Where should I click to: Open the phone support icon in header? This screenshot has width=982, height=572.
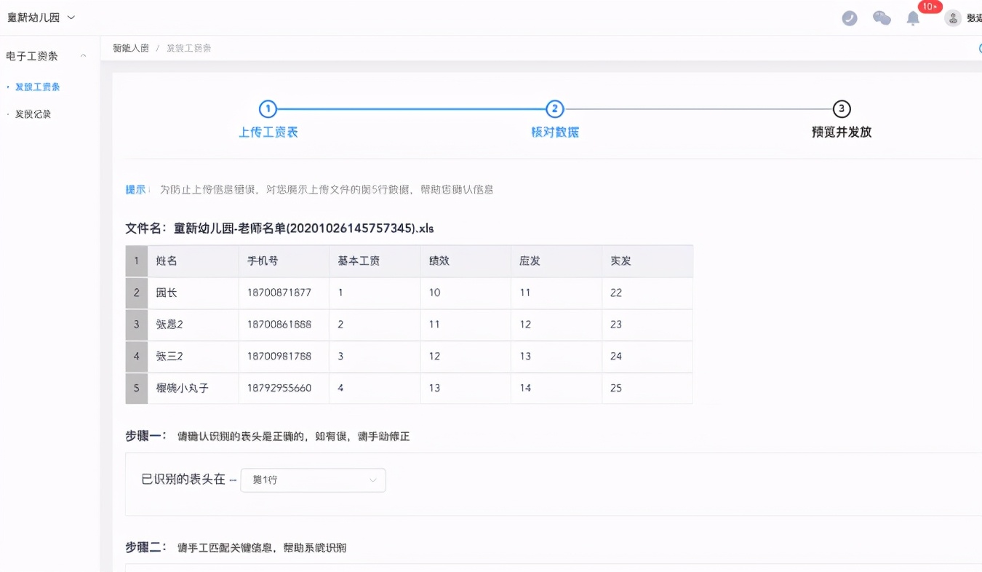849,18
